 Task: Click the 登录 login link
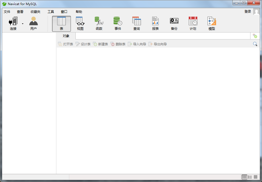coord(248,12)
